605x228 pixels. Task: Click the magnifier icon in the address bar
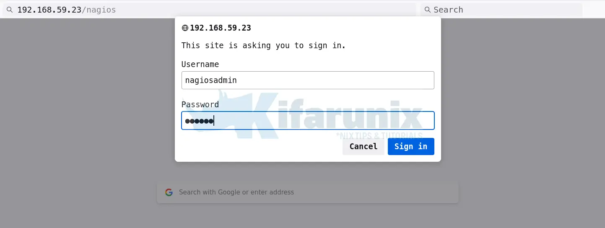click(x=10, y=10)
